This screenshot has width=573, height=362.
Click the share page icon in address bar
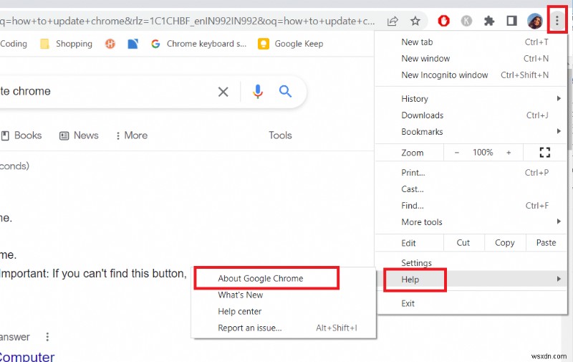(393, 21)
